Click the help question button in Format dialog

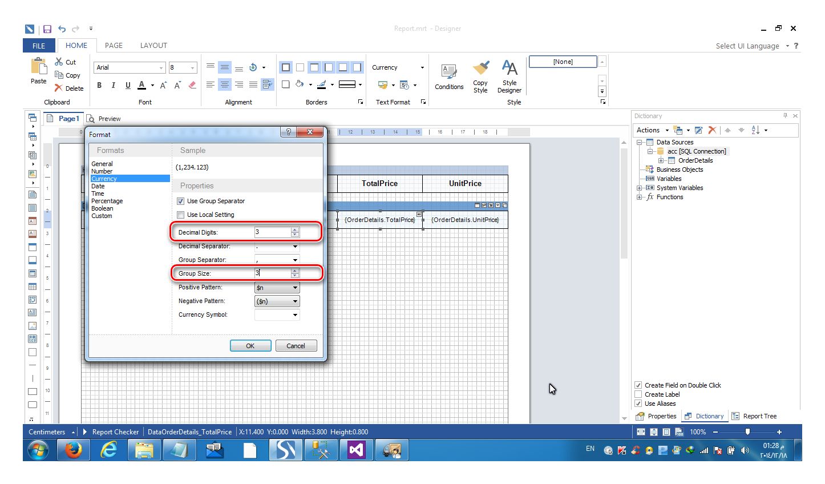click(x=288, y=132)
